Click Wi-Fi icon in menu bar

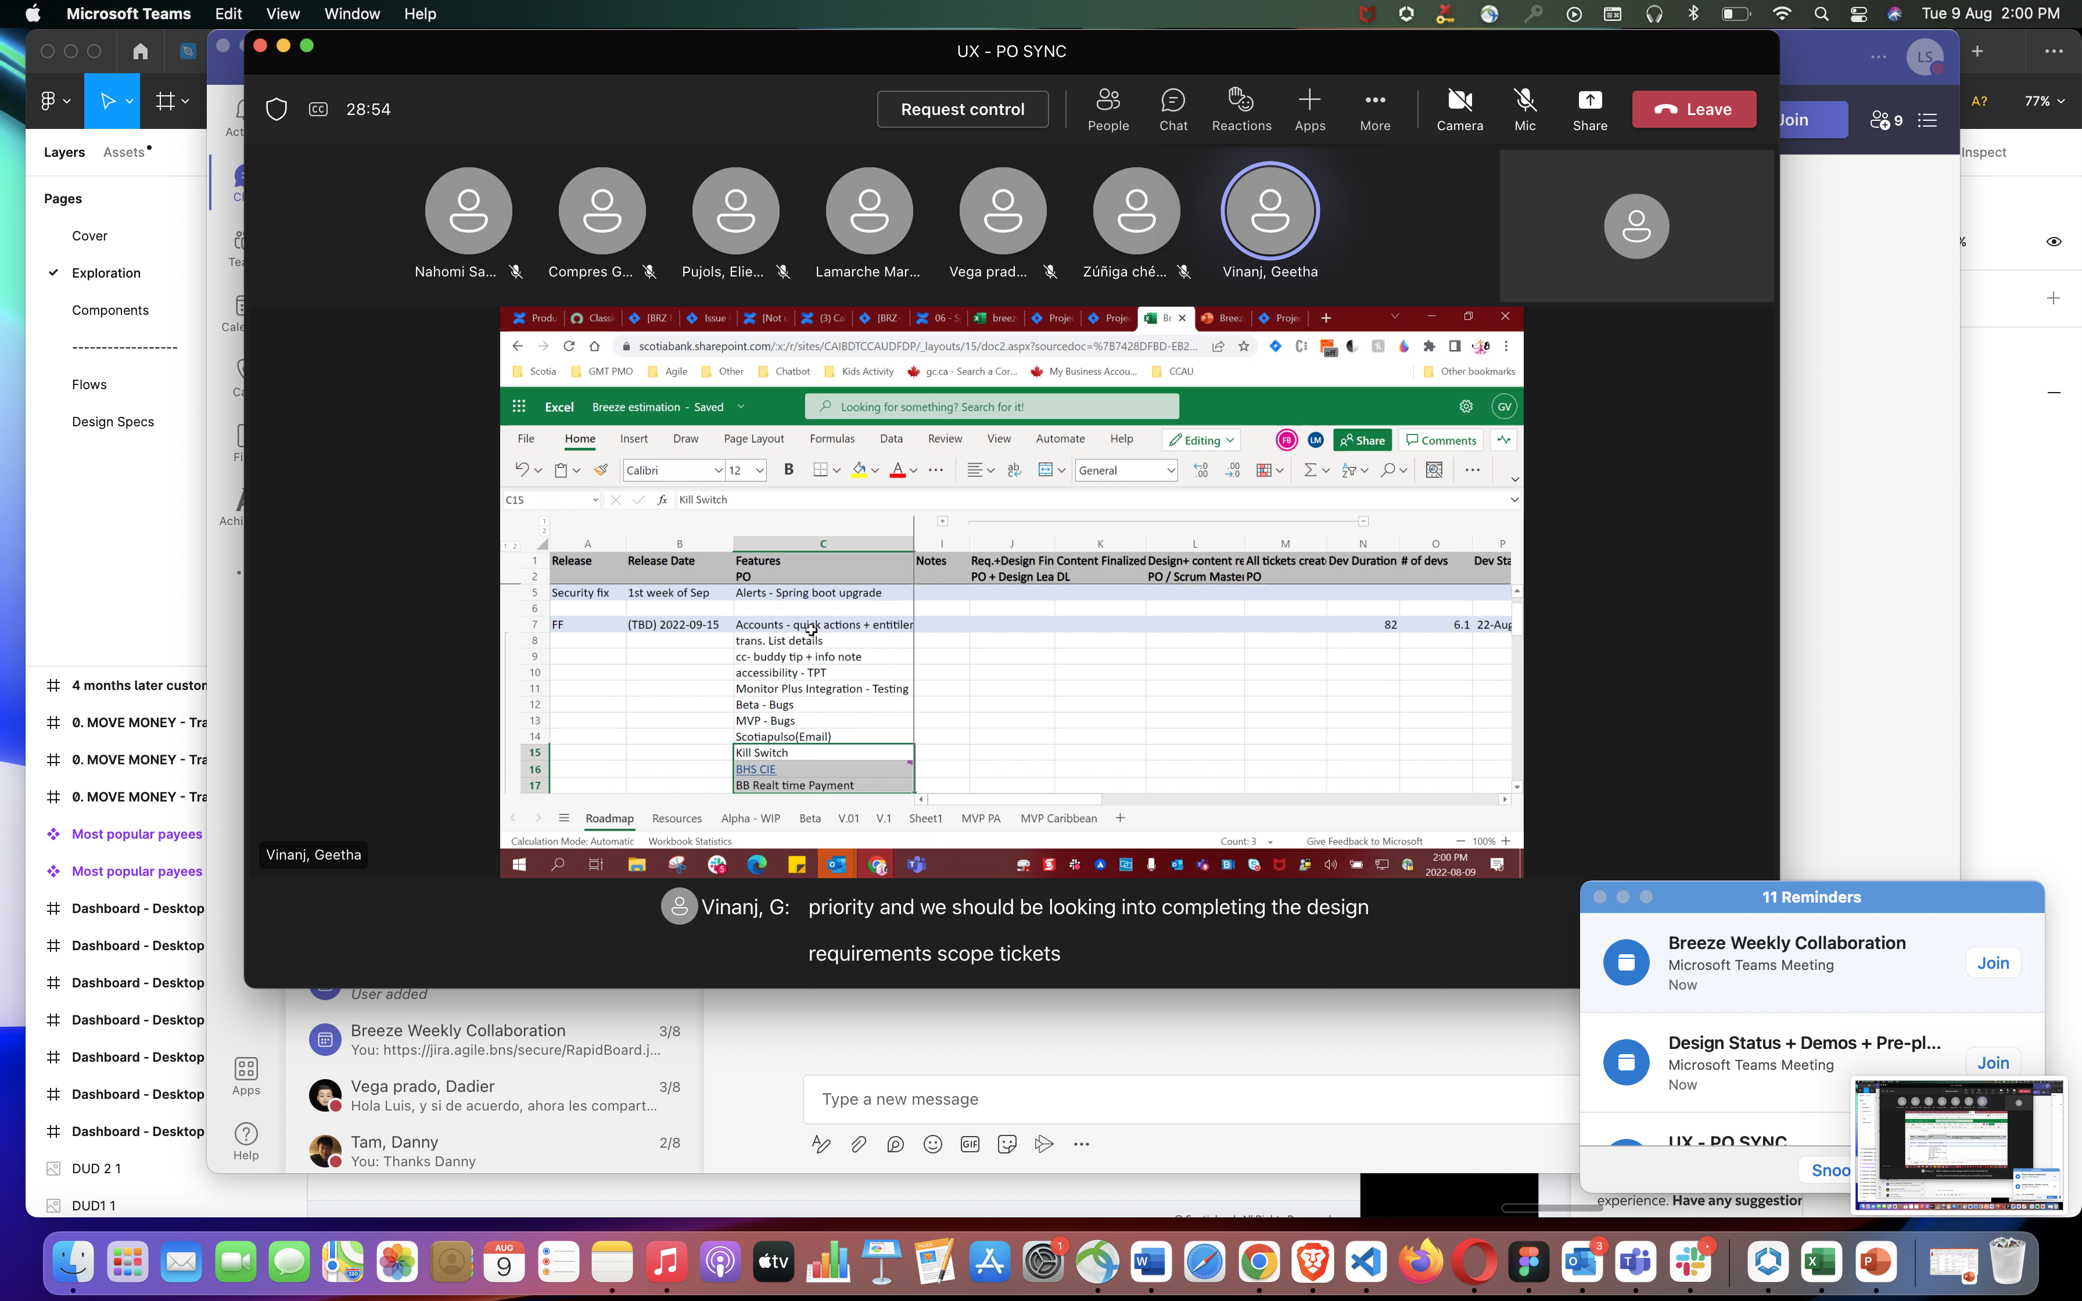[1782, 14]
